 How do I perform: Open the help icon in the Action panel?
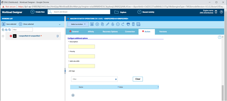pyautogui.click(x=219, y=37)
